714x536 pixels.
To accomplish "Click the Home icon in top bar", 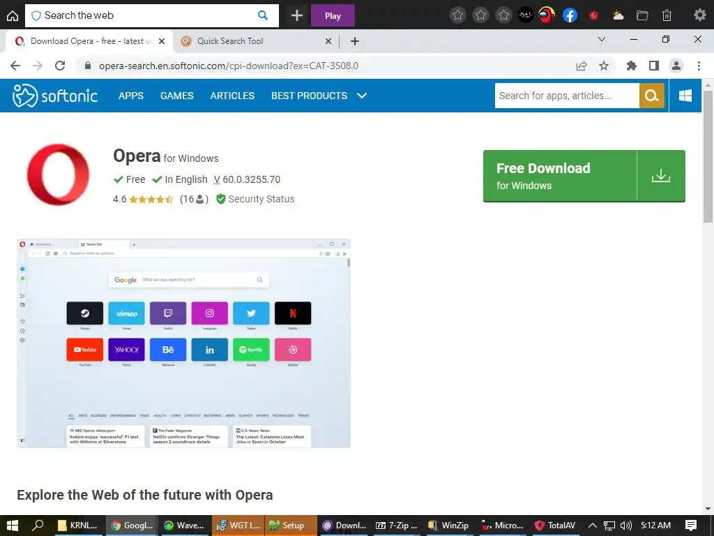I will (13, 15).
